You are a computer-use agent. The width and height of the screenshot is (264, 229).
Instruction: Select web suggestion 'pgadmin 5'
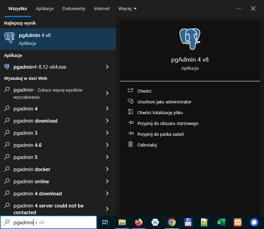(58, 157)
